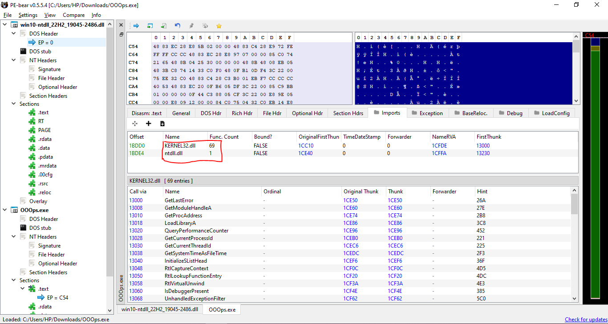Switch to the Optional Hdr tab
This screenshot has width=608, height=324.
[307, 113]
